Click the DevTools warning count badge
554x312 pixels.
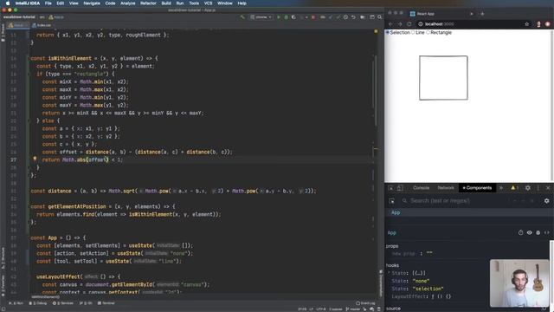coord(515,188)
